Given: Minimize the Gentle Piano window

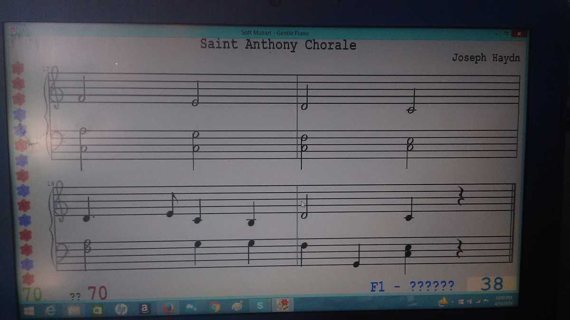Looking at the screenshot, I should [496, 33].
